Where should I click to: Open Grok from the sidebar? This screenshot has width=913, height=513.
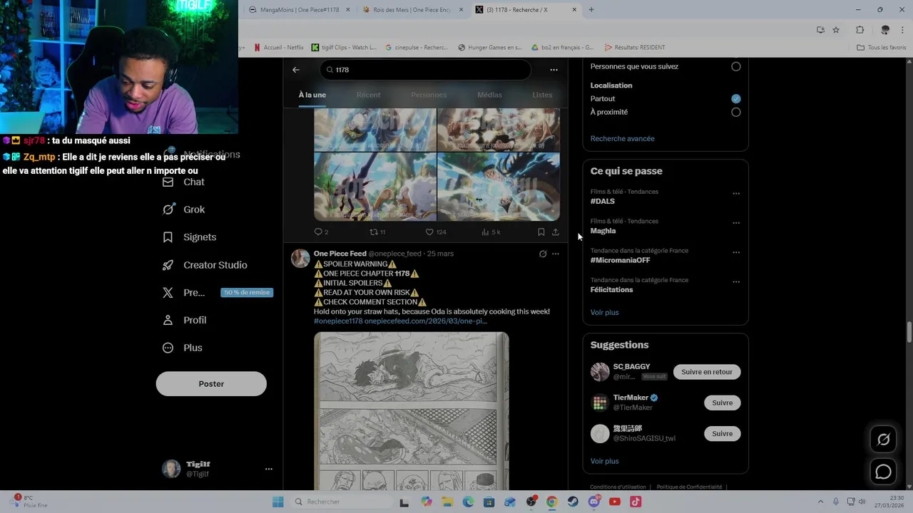(x=183, y=209)
